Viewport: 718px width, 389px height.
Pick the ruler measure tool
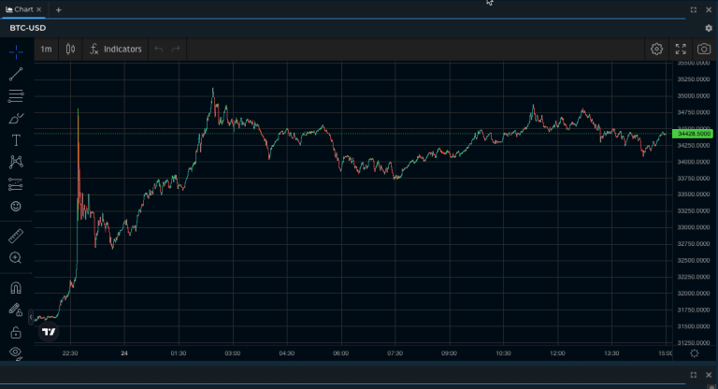point(16,235)
